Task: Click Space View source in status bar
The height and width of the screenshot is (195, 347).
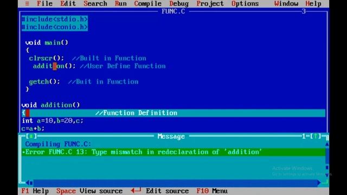Action: 89,191
